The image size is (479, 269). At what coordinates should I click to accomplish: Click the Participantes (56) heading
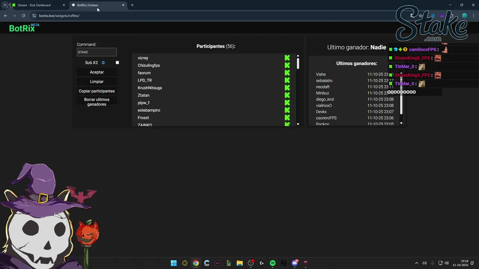pyautogui.click(x=216, y=46)
